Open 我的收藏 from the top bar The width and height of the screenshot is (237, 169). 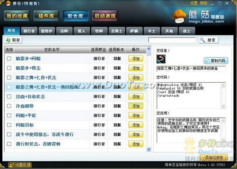click(x=17, y=16)
